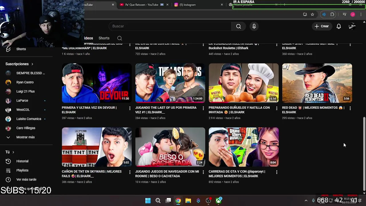This screenshot has height=206, width=366.
Task: Open title 'PRIMERA Y ULTIMA VEZ EN DEVOUR'
Action: (89, 110)
